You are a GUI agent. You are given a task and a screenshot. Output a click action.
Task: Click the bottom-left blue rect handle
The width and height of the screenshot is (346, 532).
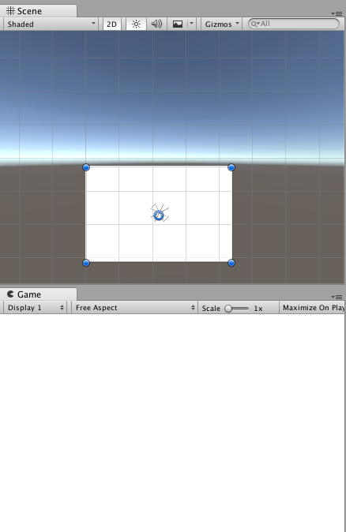click(x=86, y=263)
